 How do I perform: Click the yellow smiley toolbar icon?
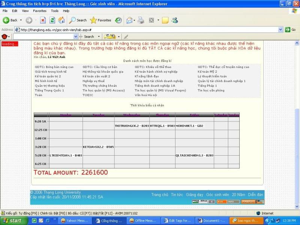pos(110,36)
